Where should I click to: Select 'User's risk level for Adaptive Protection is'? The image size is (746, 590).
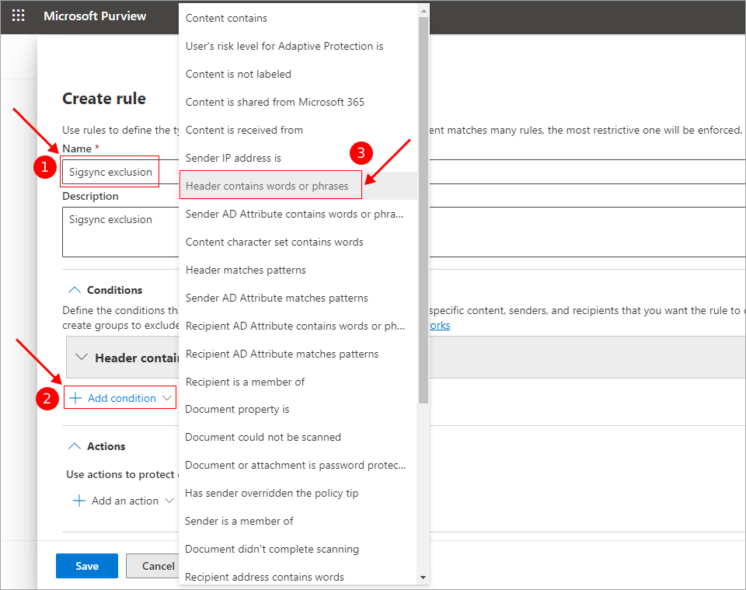click(x=298, y=46)
